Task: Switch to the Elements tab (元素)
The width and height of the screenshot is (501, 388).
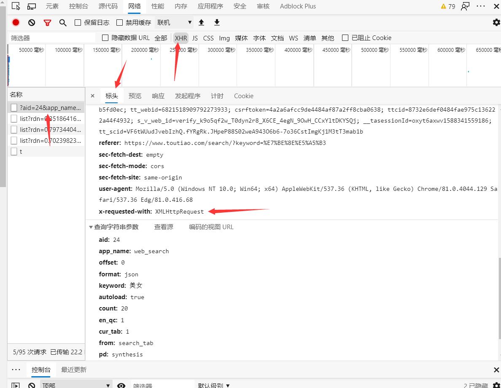Action: click(52, 6)
